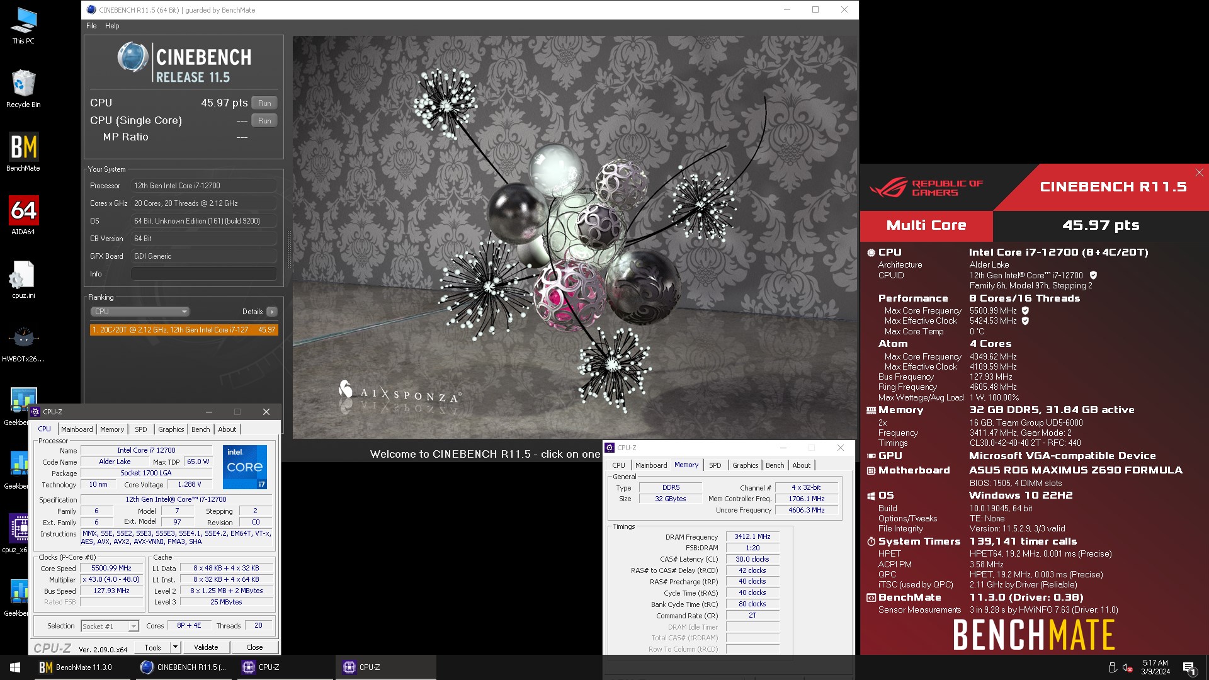
Task: Expand the CPU-Z Tools dropdown arrow
Action: point(175,647)
